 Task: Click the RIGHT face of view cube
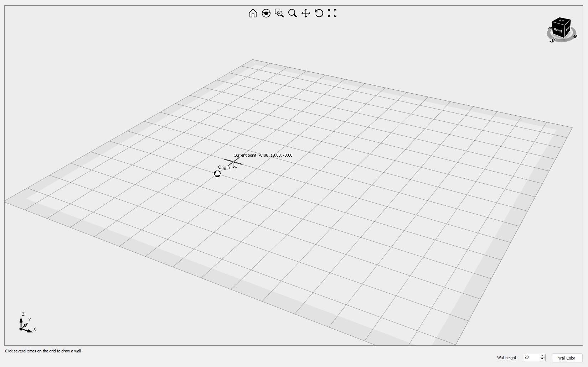click(x=568, y=28)
